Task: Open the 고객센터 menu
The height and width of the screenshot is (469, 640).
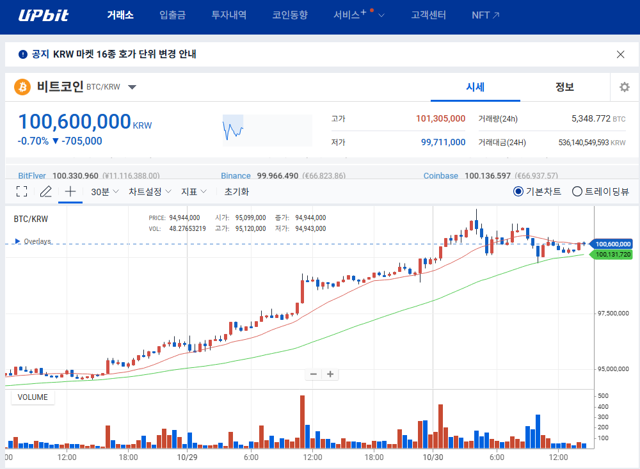Action: pos(428,15)
